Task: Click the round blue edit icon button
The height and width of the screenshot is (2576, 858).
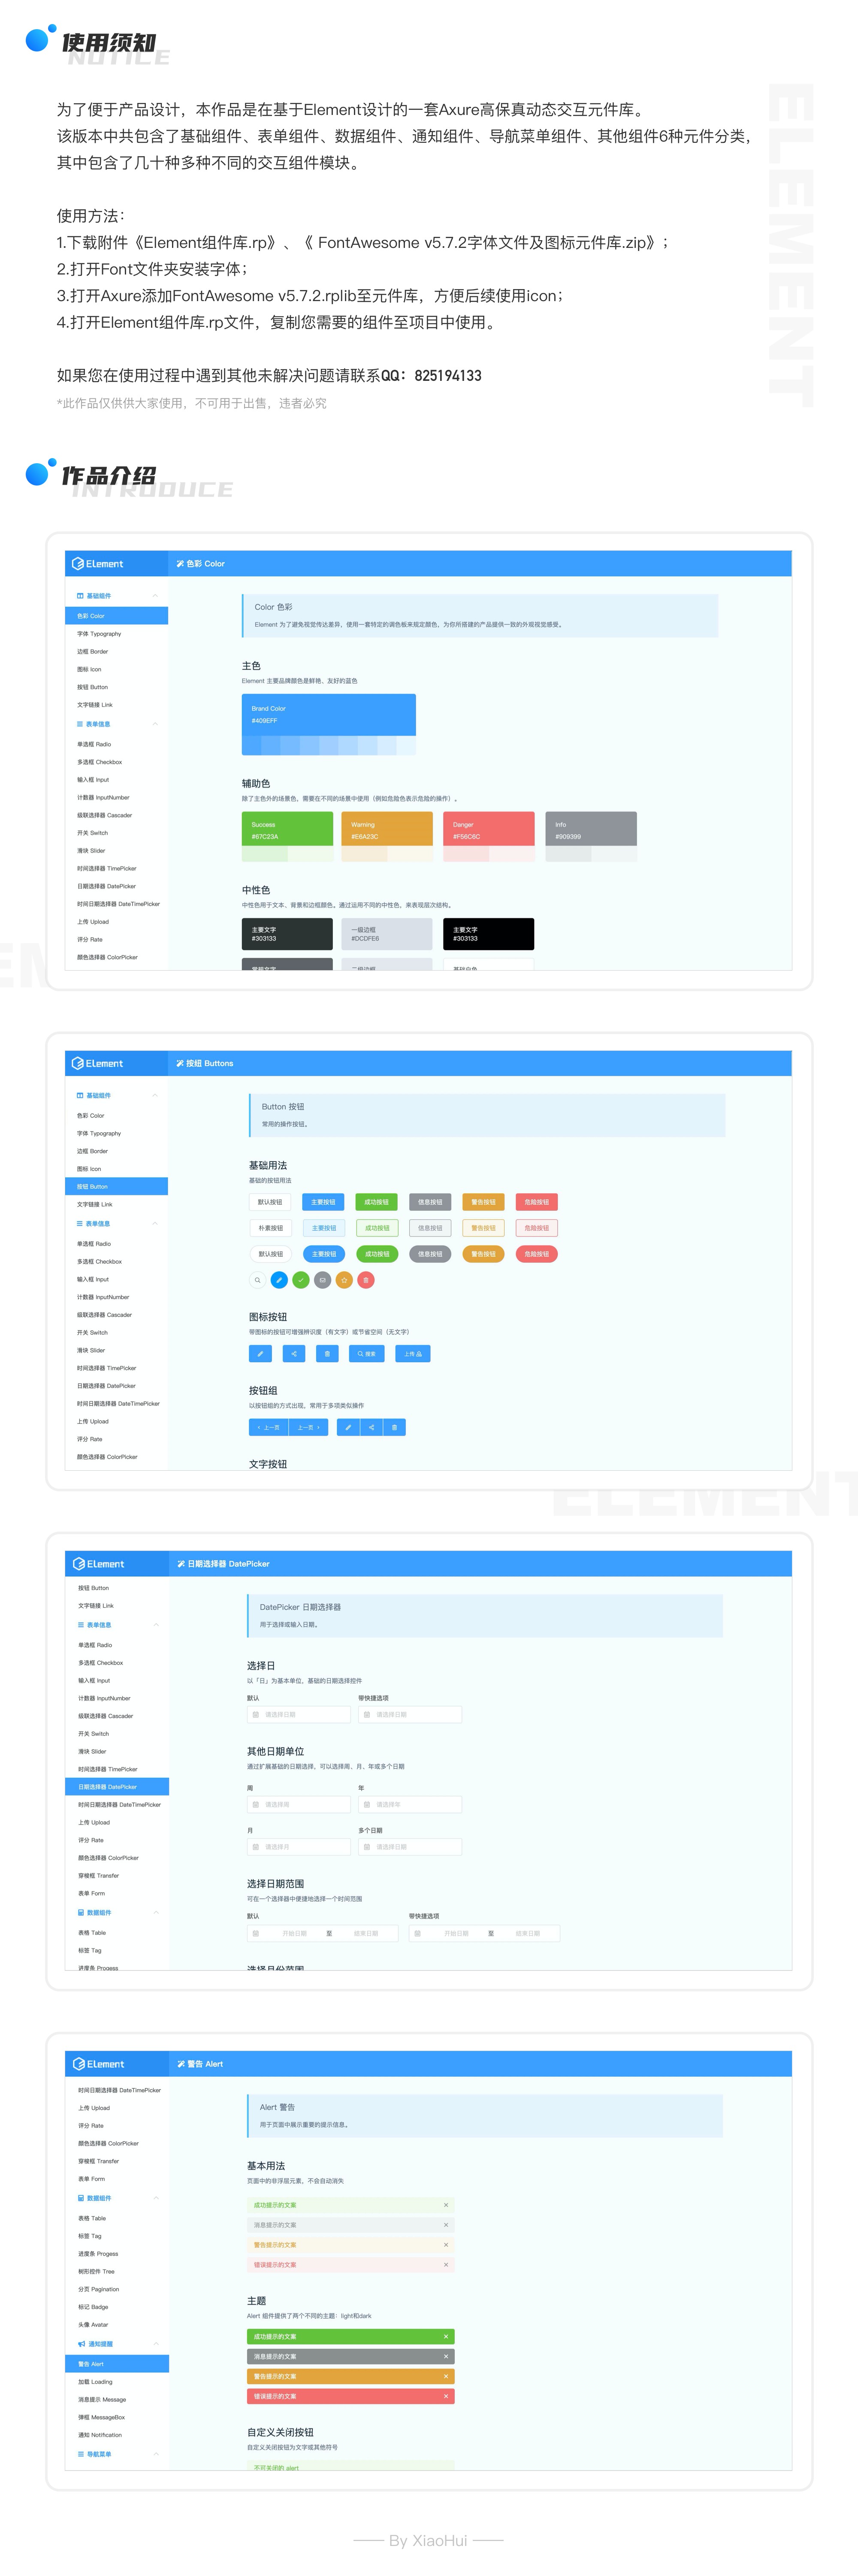Action: [x=279, y=1280]
